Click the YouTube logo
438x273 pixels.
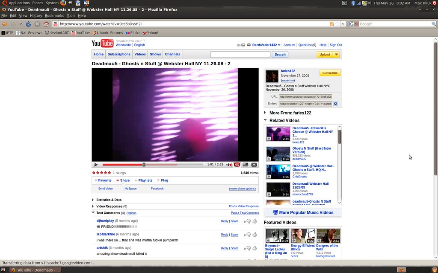pos(103,44)
